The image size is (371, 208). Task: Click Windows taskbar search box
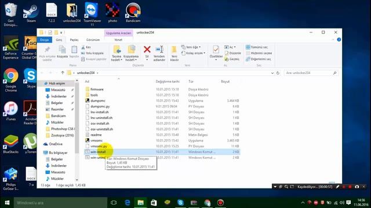pyautogui.click(x=60, y=203)
